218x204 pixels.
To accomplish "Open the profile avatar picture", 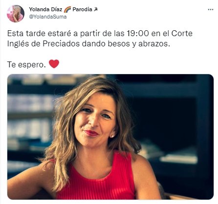I will coord(16,14).
